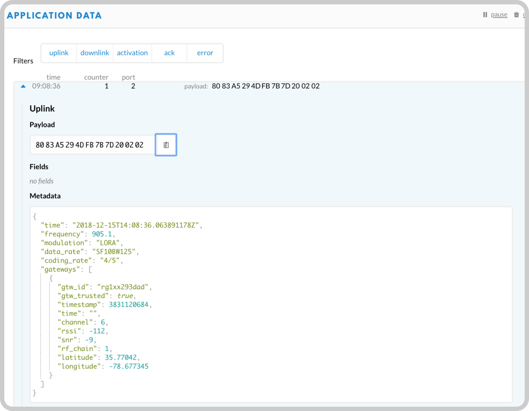Click the snr value -9

(88, 340)
